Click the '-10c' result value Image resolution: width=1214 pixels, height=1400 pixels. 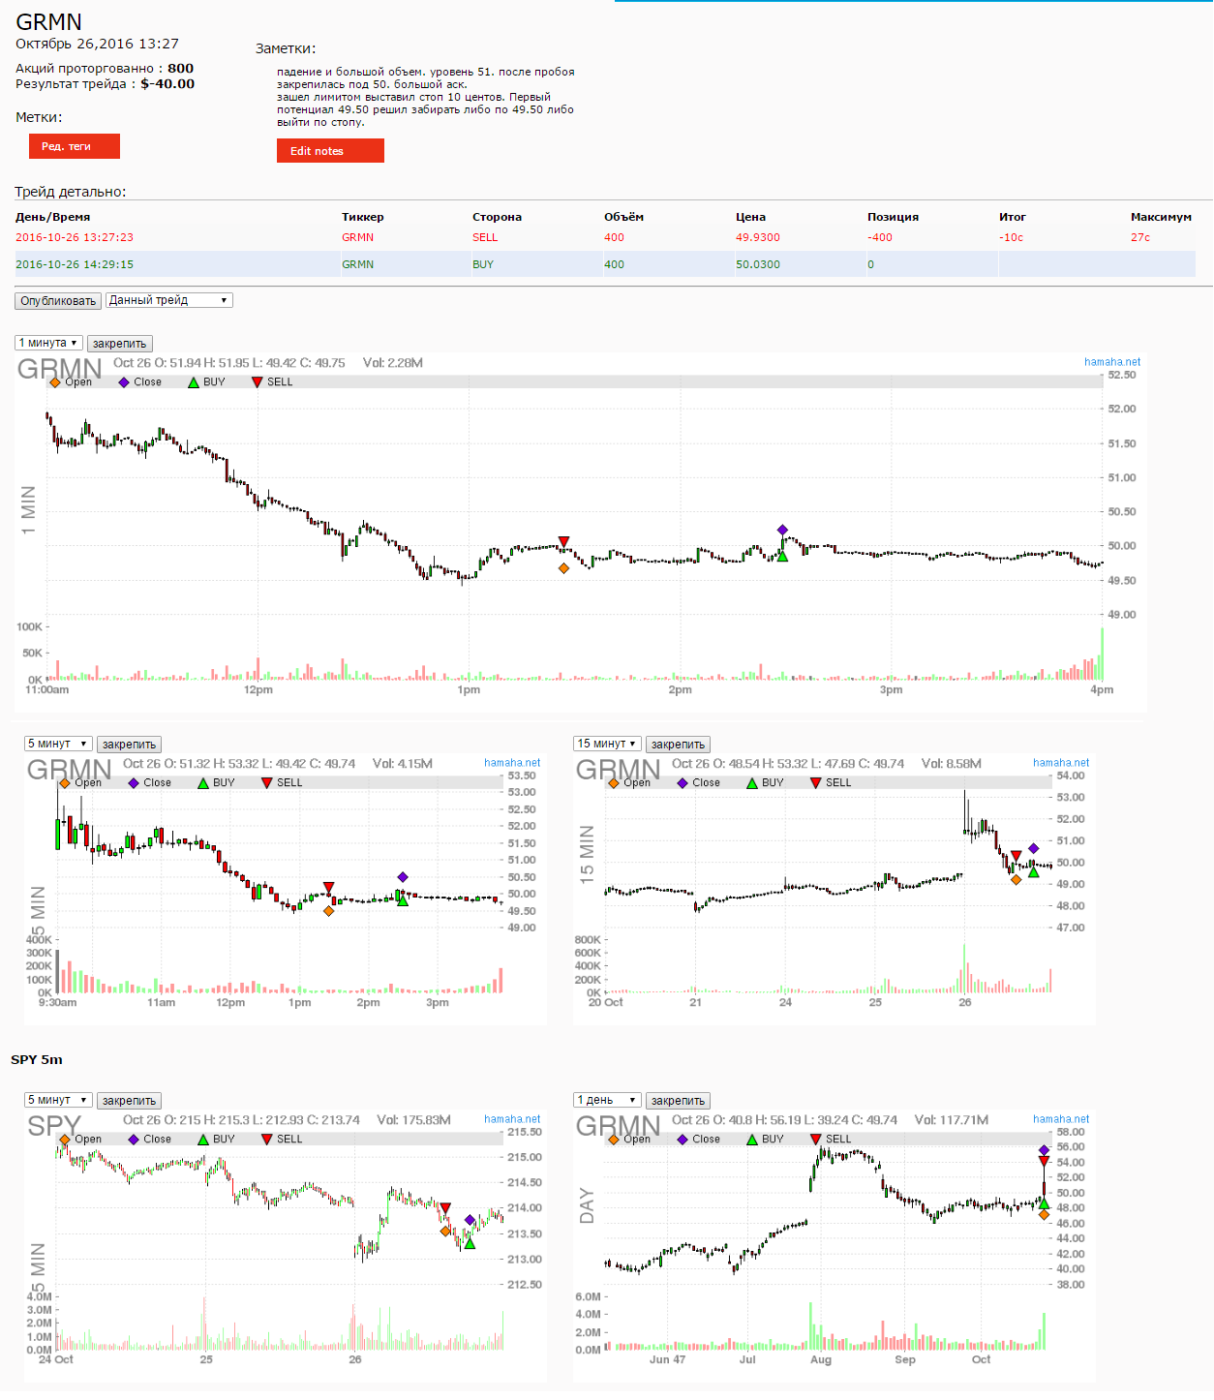tap(1012, 237)
